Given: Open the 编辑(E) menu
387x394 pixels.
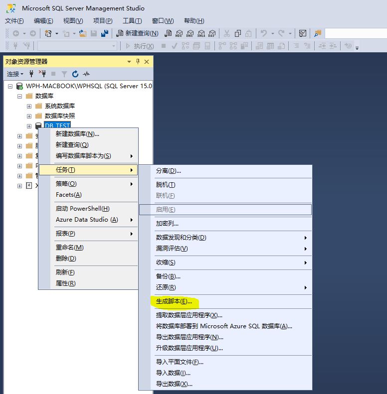Looking at the screenshot, I should (43, 20).
